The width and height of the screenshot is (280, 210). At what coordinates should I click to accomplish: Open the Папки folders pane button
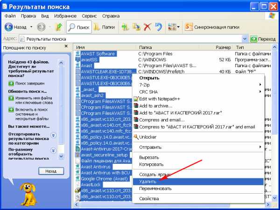(x=104, y=27)
